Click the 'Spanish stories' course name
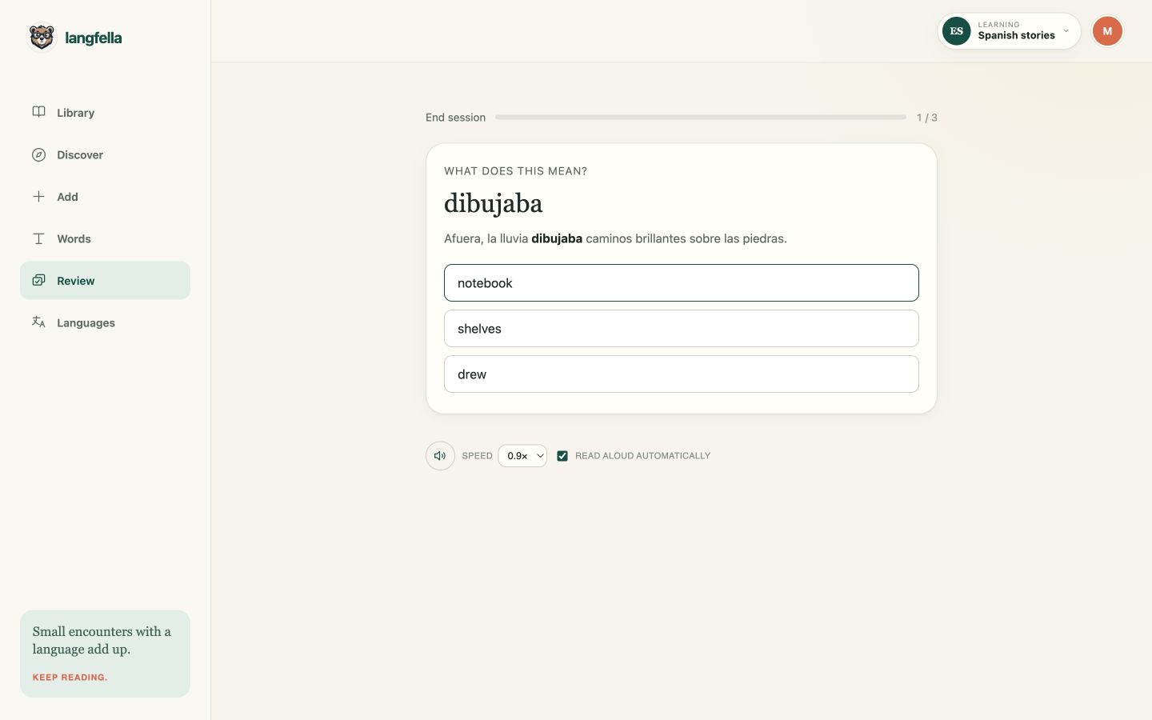 point(1016,35)
